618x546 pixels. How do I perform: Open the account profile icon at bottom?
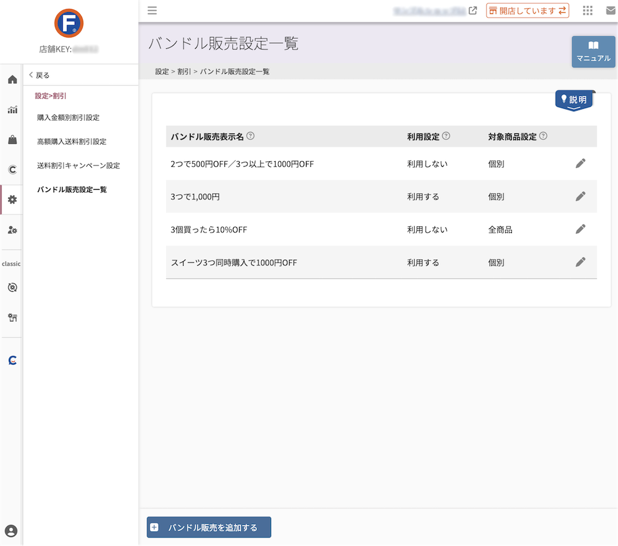[11, 531]
